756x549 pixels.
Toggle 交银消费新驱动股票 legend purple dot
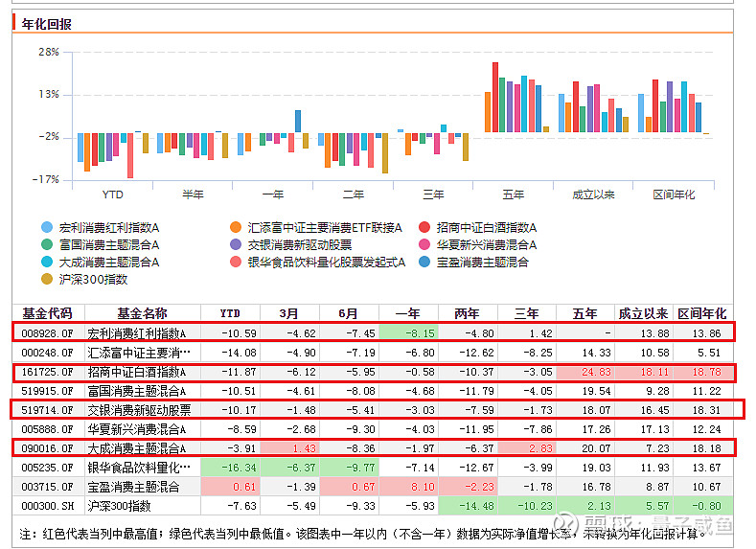(x=236, y=245)
